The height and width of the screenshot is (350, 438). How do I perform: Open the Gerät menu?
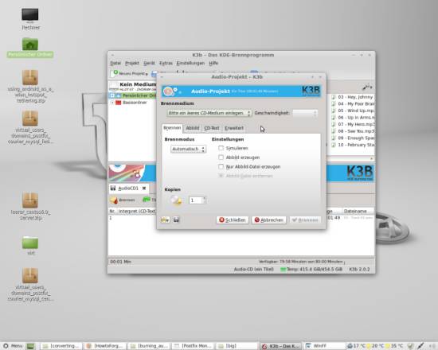(x=149, y=63)
